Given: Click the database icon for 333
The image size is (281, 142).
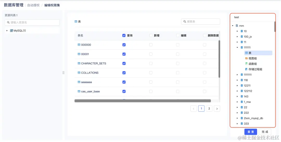Looking at the screenshot, I should point(242,124).
